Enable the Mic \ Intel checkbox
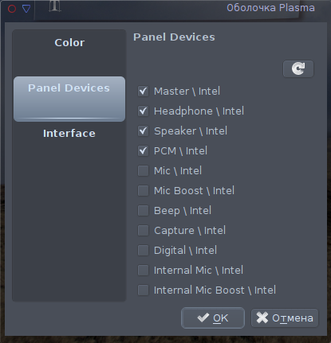This screenshot has height=343, width=331. pos(143,171)
